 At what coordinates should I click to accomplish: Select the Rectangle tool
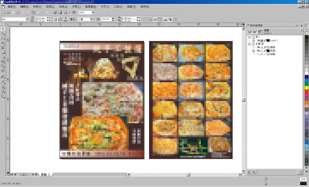pos(3,53)
